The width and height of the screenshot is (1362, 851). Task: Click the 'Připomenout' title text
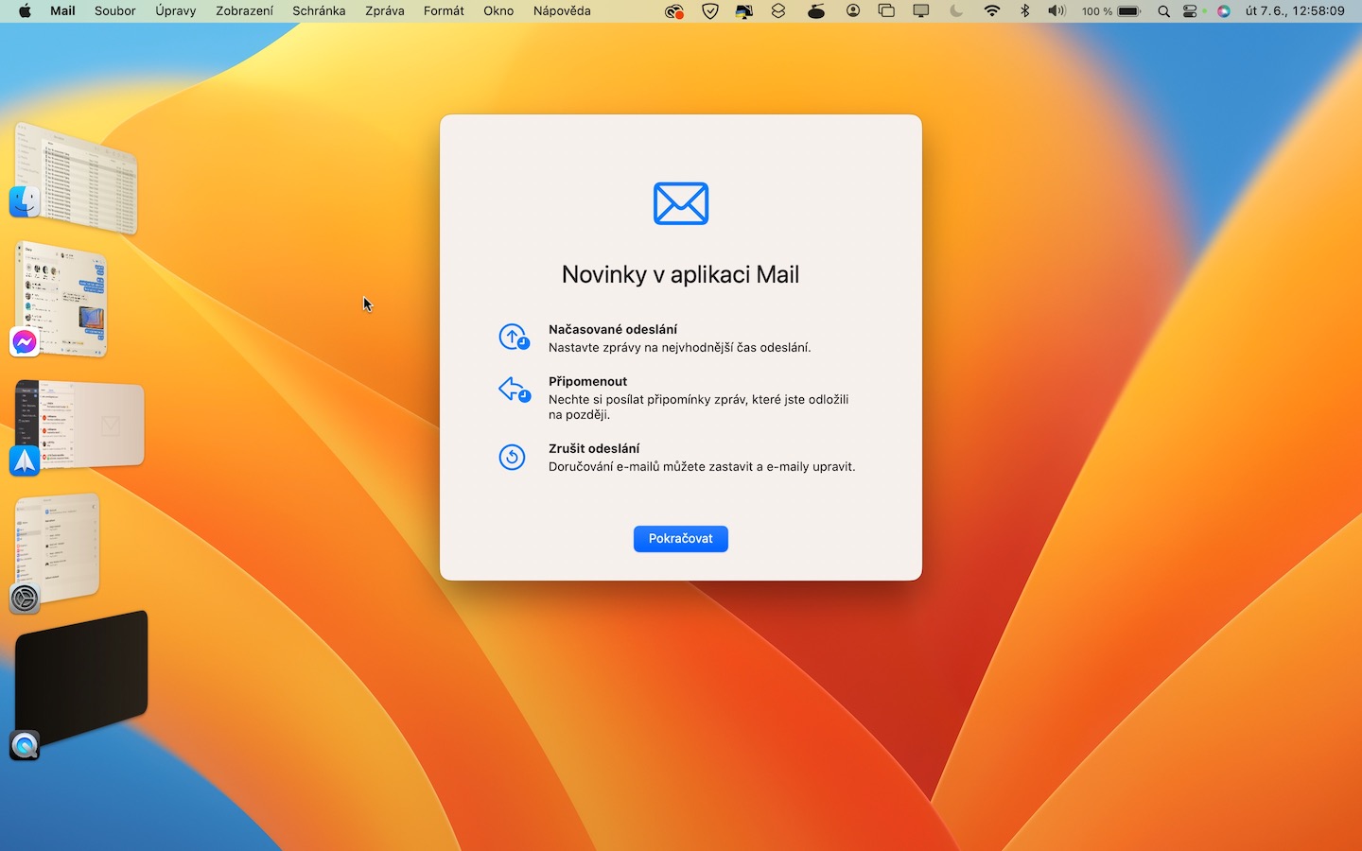click(587, 381)
